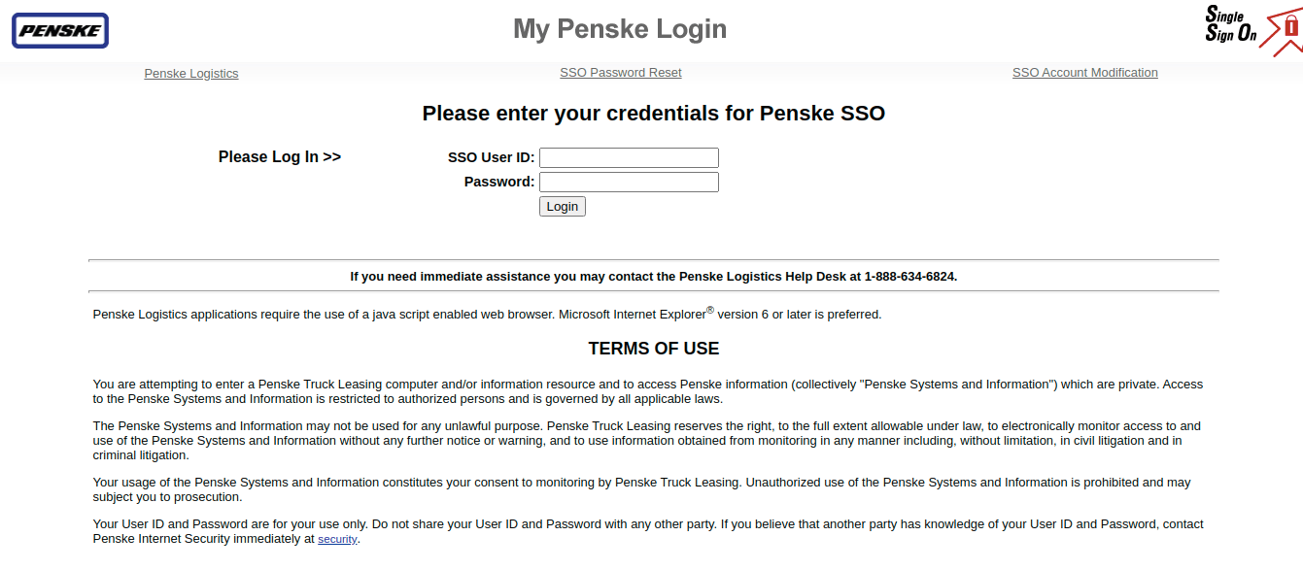Click the red padlock icon

click(1290, 27)
